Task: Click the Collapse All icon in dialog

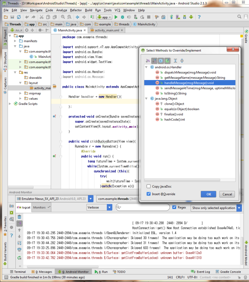Action: [x=182, y=61]
